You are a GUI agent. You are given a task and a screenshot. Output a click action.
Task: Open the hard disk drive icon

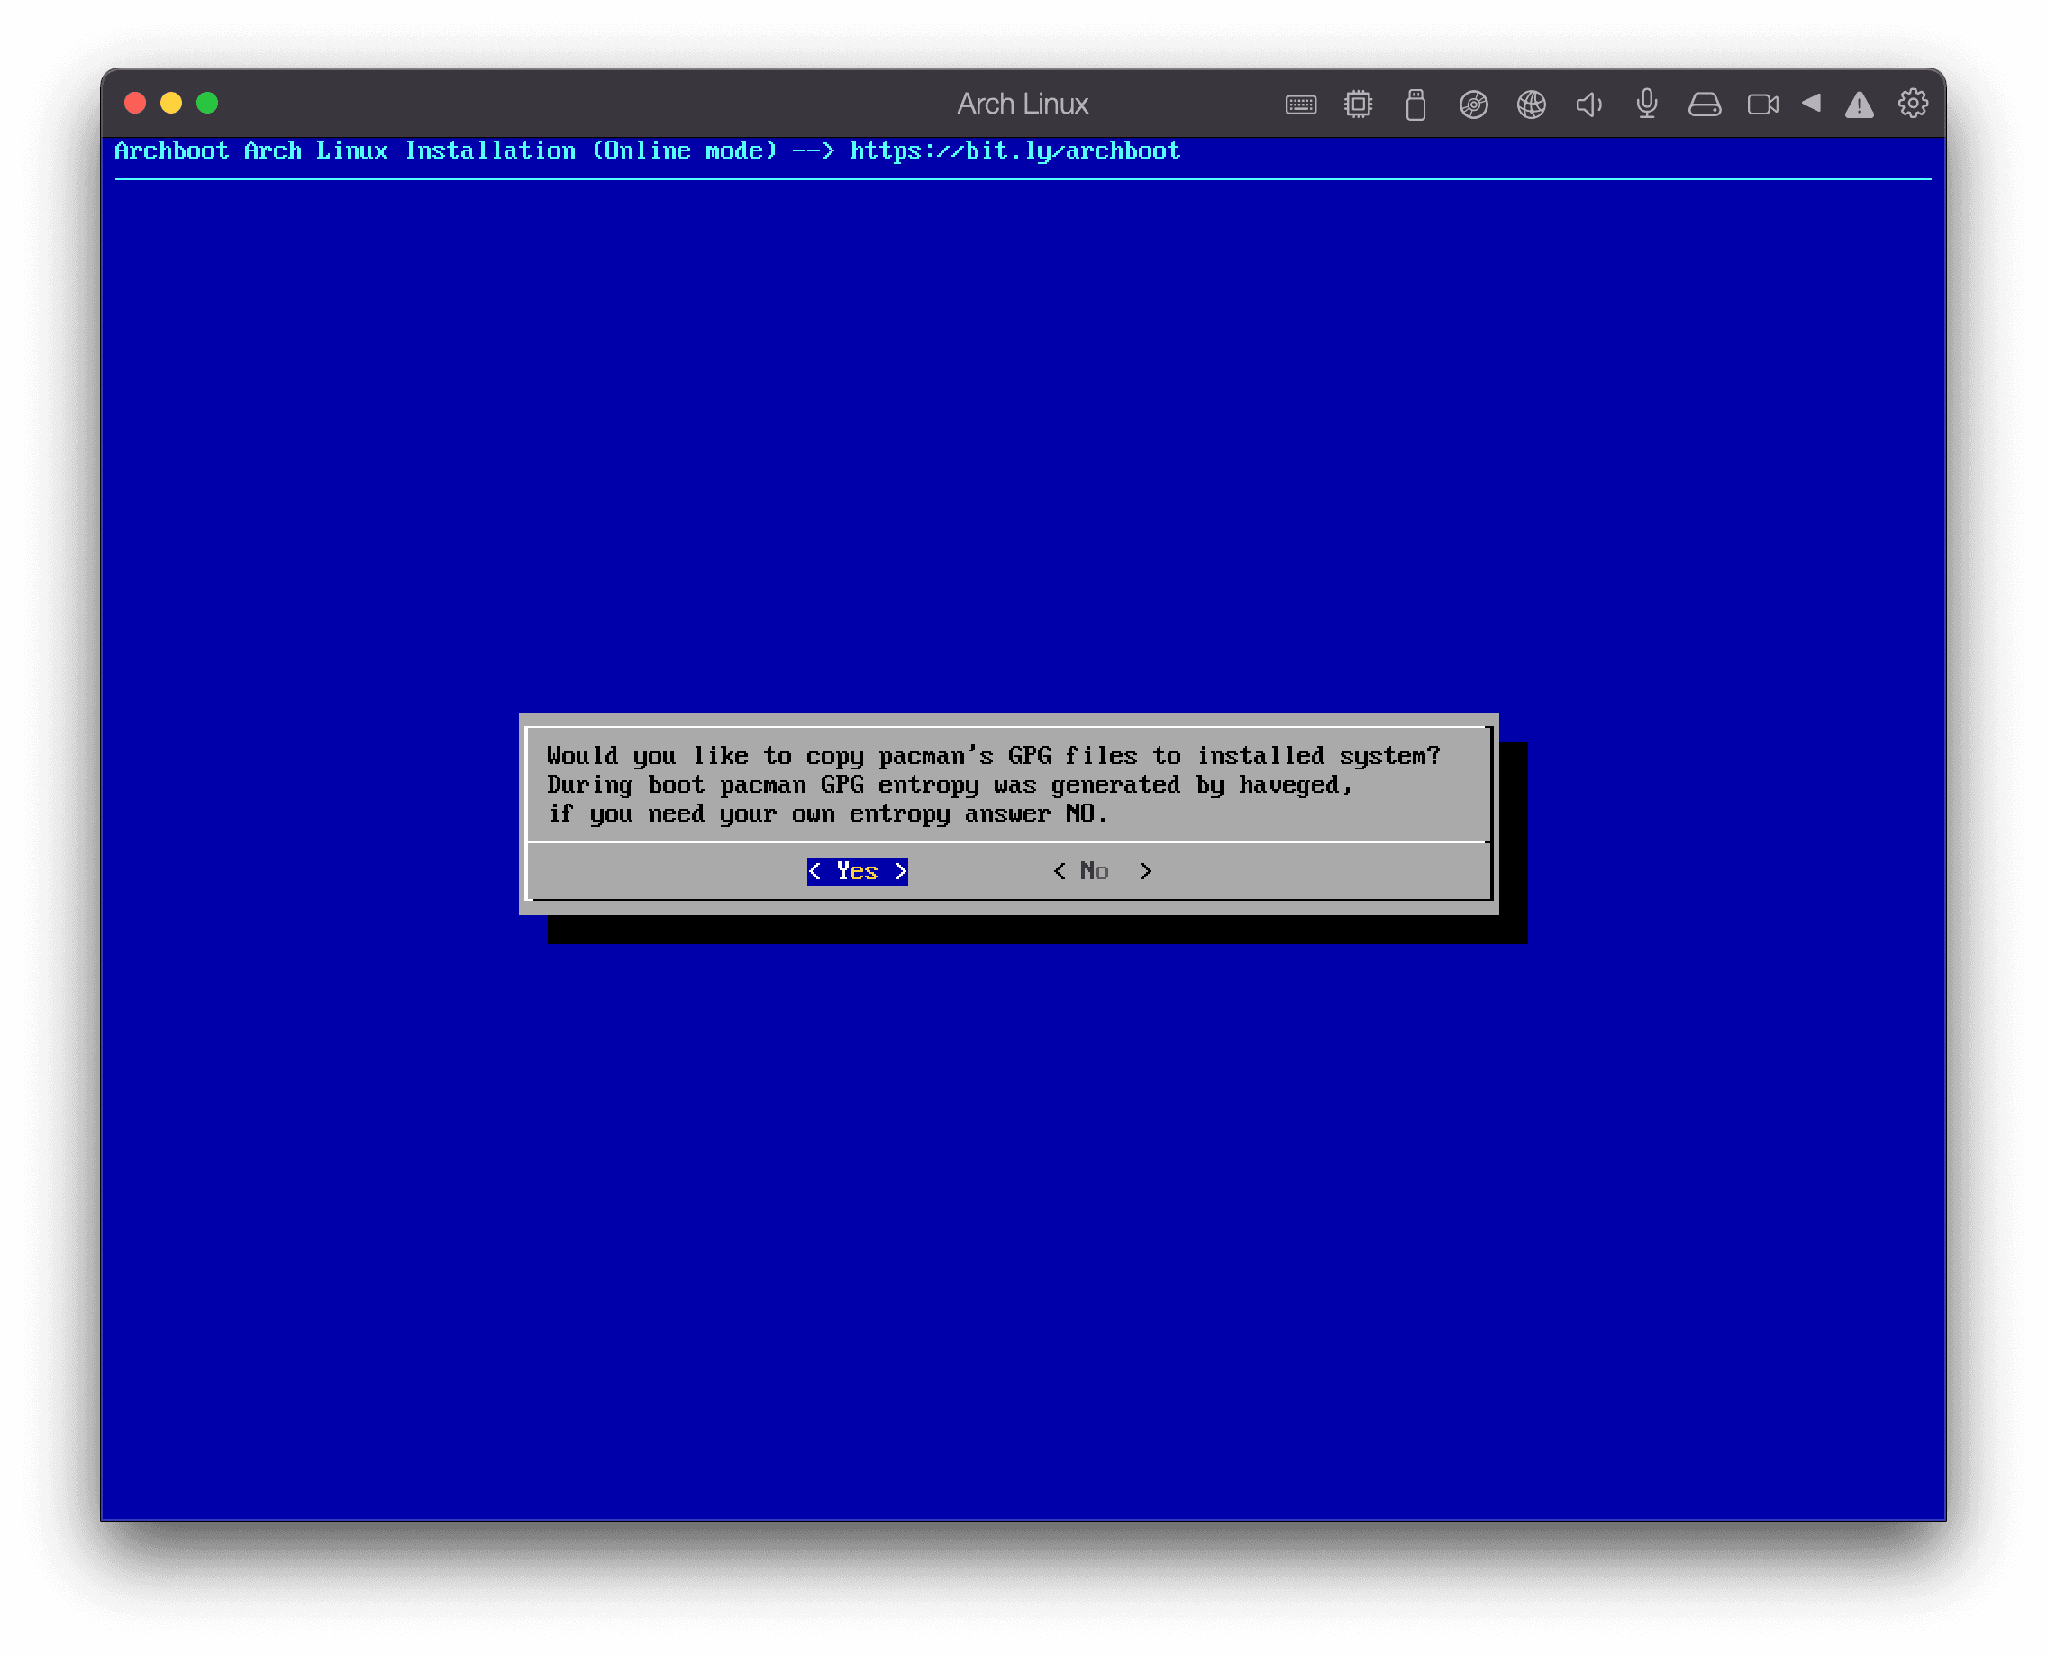[1704, 104]
